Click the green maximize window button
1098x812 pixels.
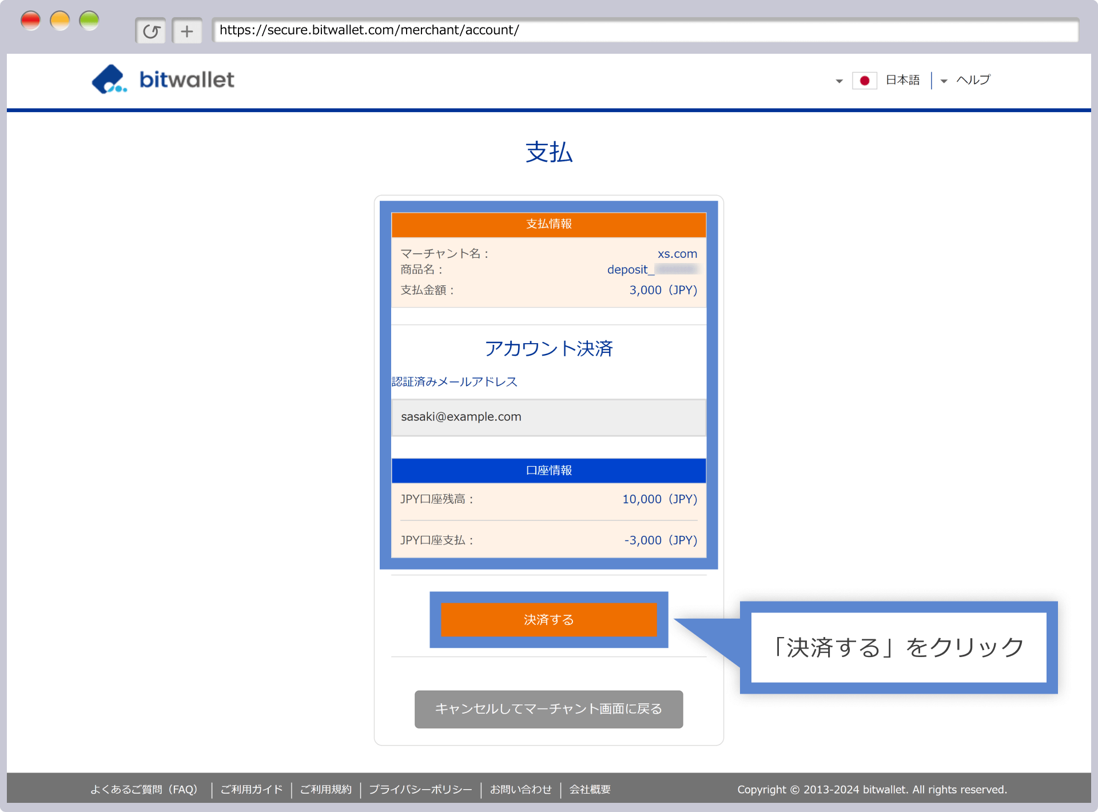click(89, 21)
